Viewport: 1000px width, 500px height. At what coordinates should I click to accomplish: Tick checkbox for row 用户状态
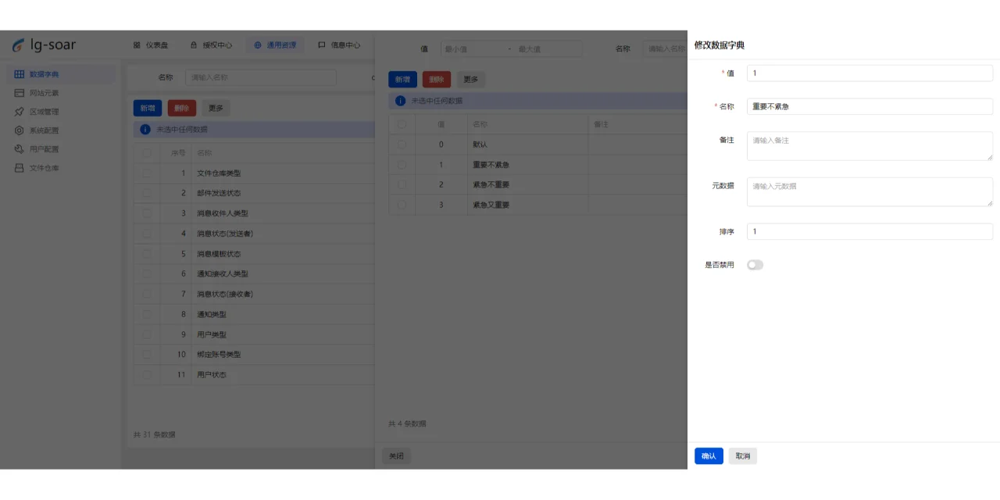pyautogui.click(x=147, y=375)
